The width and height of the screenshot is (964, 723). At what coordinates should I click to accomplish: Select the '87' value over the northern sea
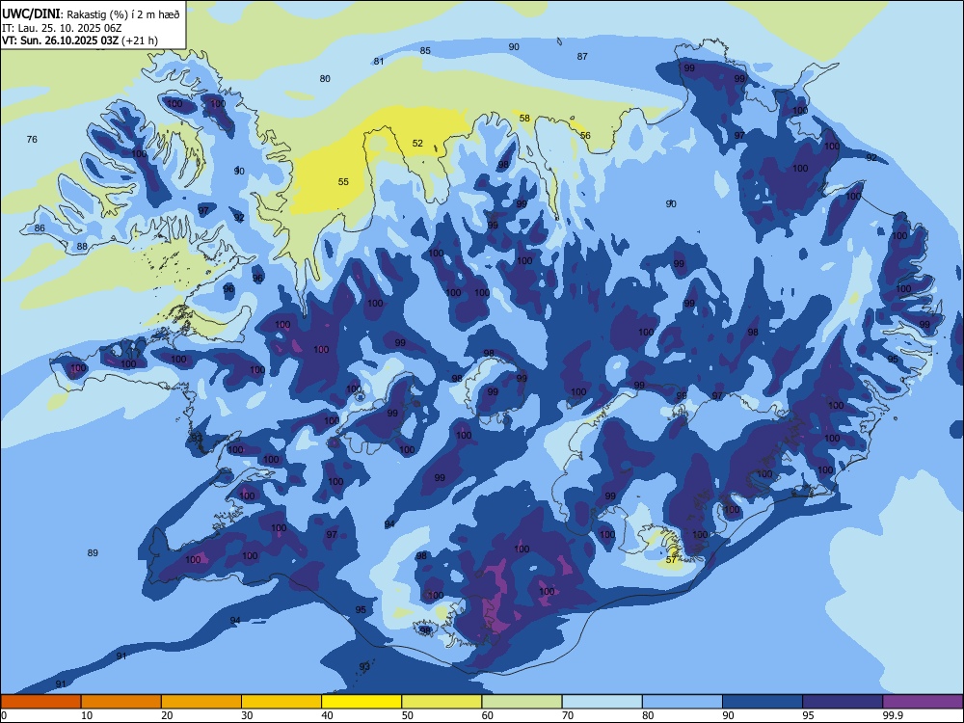(x=582, y=57)
